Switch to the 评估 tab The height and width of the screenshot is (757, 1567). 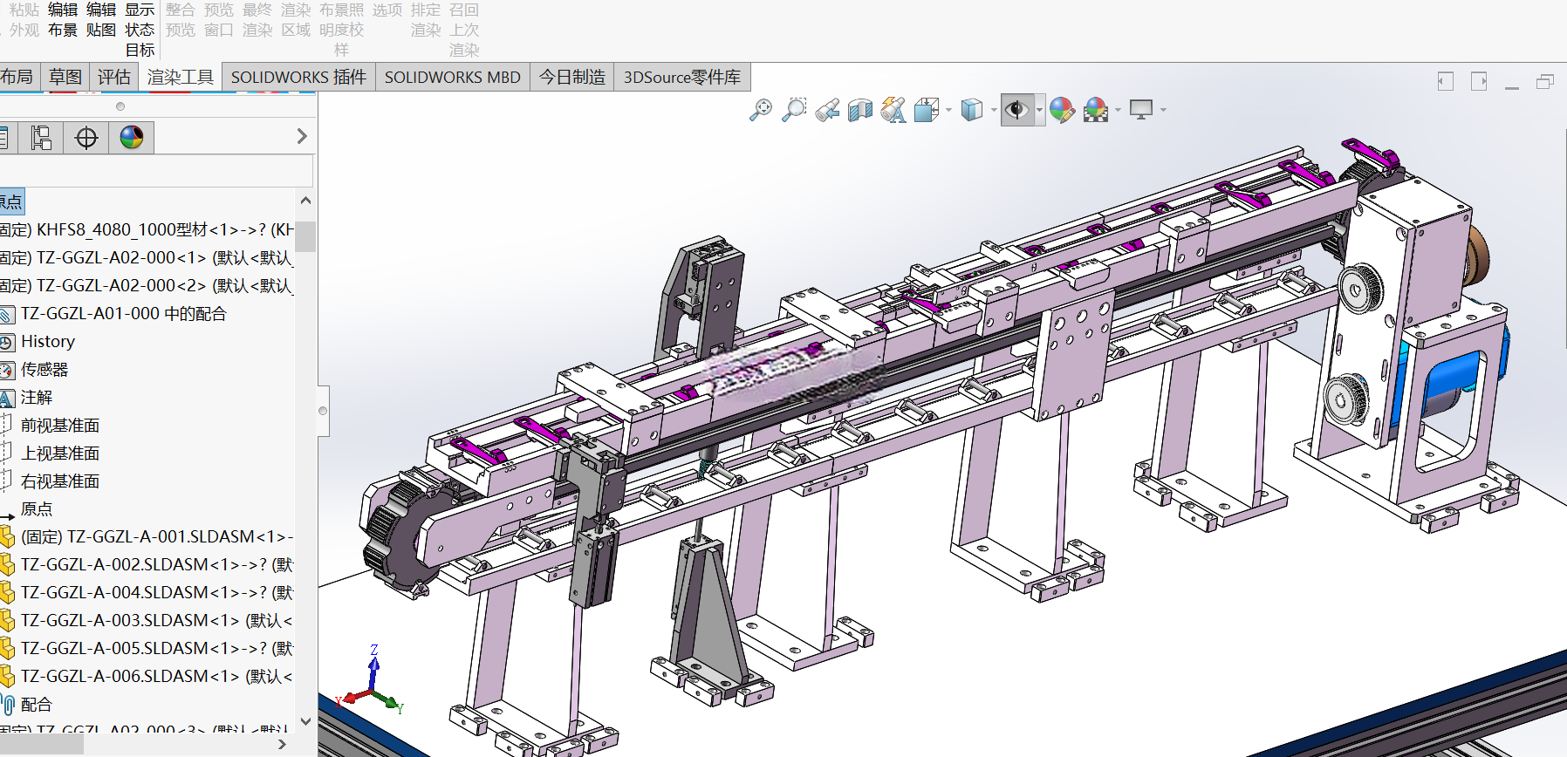point(113,77)
